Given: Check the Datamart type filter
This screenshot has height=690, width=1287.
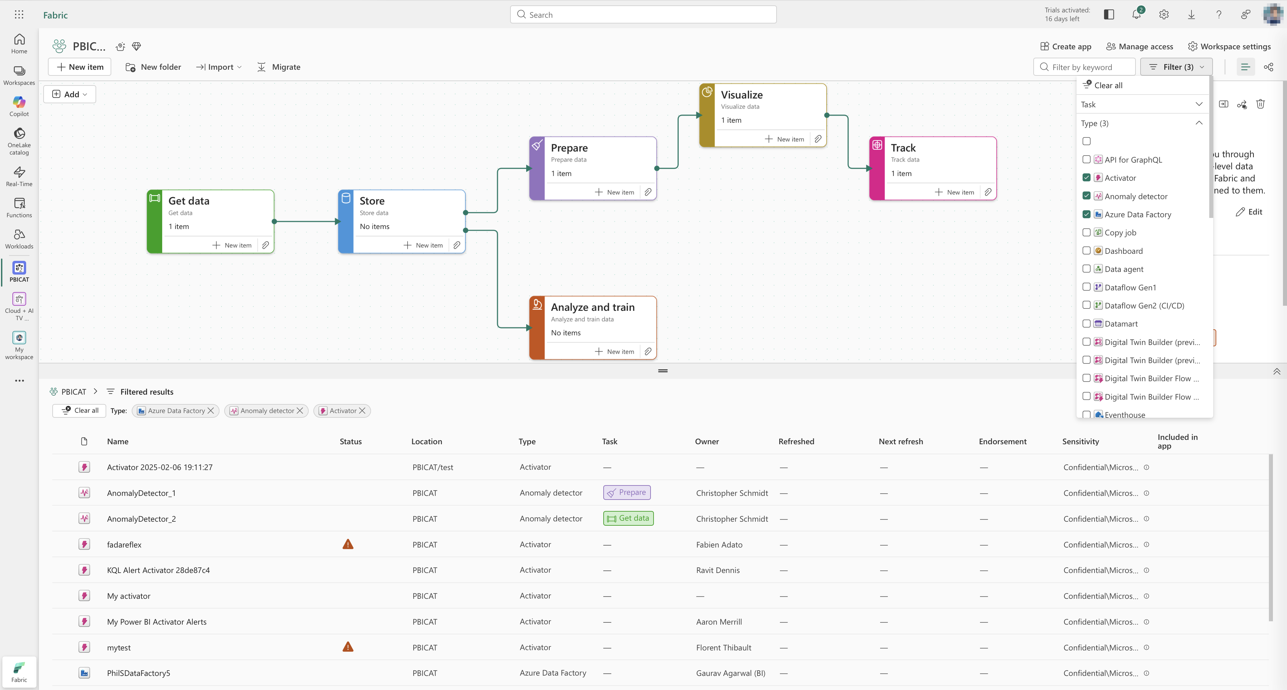Looking at the screenshot, I should (1086, 323).
